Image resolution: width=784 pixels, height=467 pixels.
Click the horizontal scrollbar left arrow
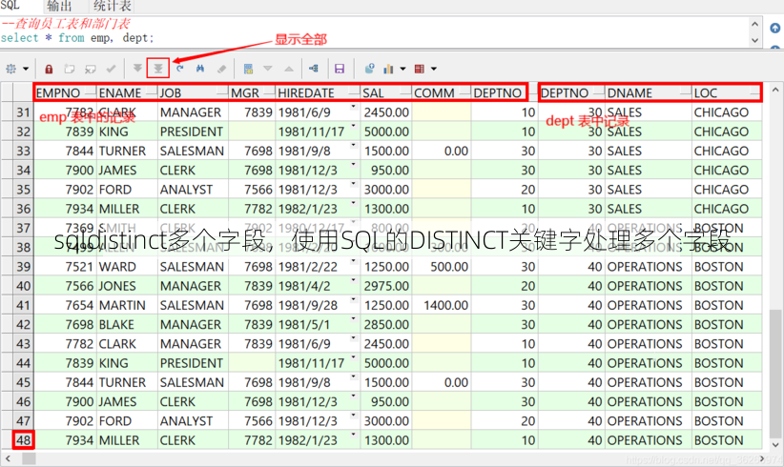coord(7,458)
